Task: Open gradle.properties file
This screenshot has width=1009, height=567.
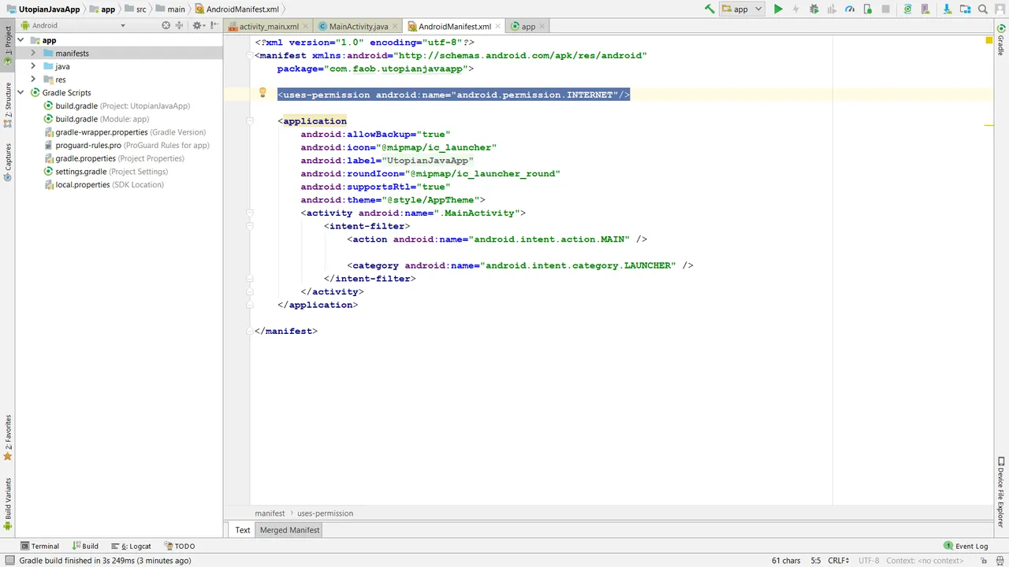Action: point(113,158)
